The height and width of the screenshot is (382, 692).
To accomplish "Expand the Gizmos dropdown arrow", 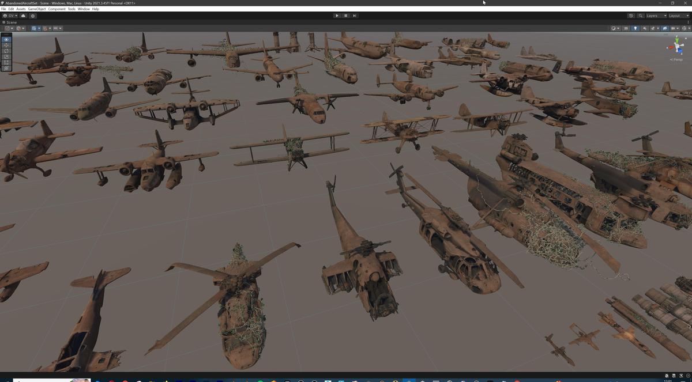I will coord(689,28).
